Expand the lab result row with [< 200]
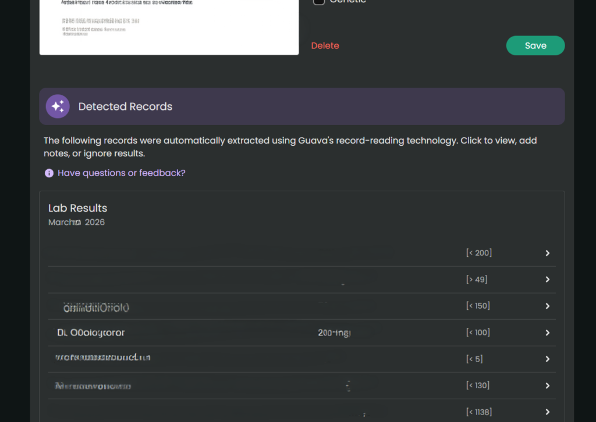 pyautogui.click(x=302, y=253)
